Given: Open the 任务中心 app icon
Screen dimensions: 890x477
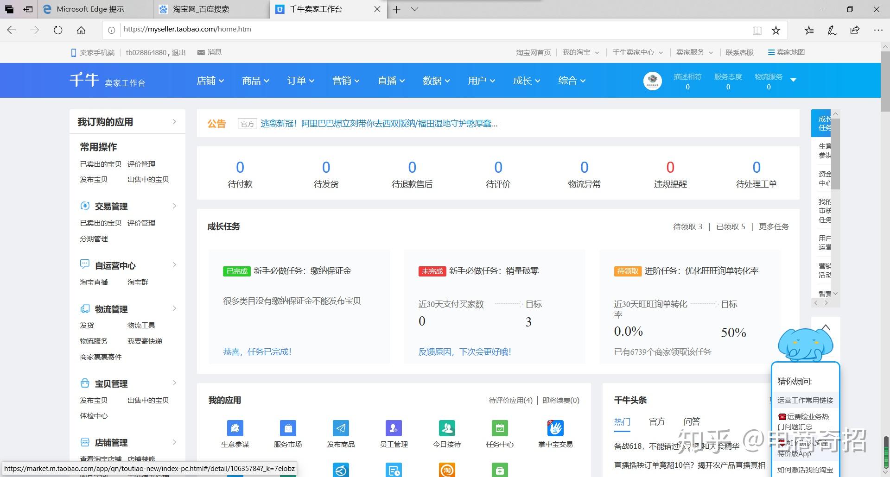Looking at the screenshot, I should pos(500,428).
